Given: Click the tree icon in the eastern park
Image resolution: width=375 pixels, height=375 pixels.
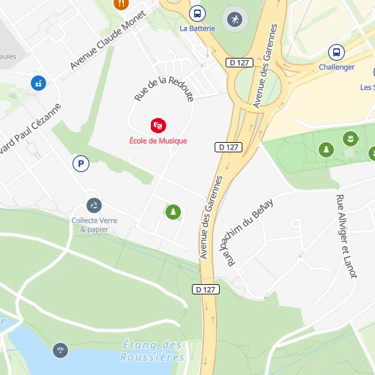Looking at the screenshot, I should (x=326, y=149).
